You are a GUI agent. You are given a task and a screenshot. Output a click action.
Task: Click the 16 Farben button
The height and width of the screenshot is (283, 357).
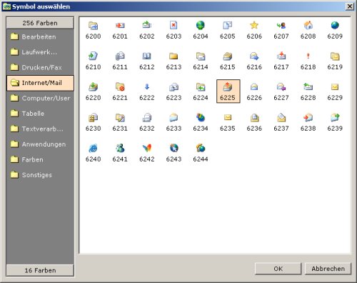pos(40,270)
